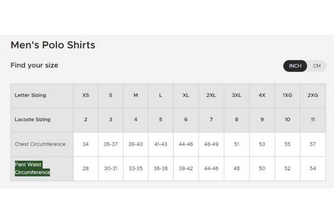This screenshot has height=223, width=334.
Task: Select the 1XG size column header
Action: click(x=287, y=95)
